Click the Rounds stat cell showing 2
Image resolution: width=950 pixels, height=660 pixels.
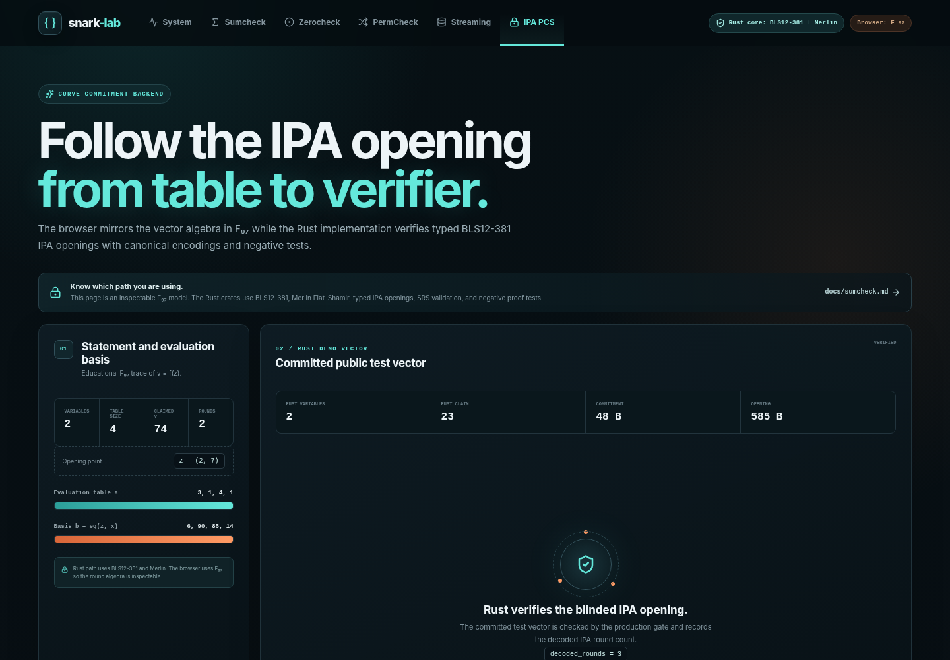210,421
